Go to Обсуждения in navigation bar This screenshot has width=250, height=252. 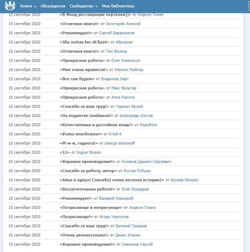(53, 6)
